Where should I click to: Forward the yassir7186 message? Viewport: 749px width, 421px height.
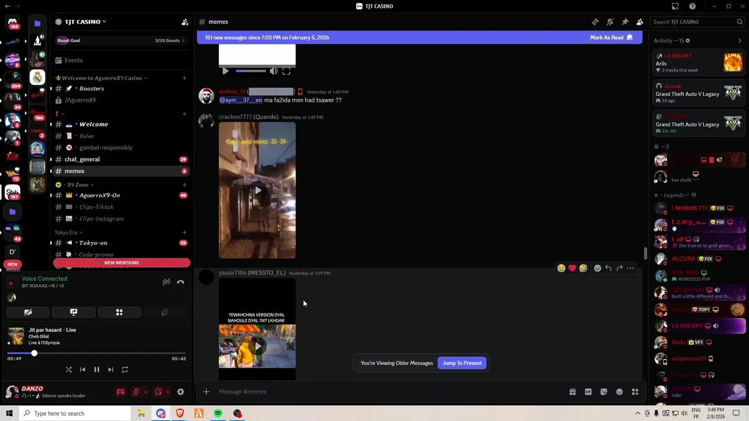(x=620, y=268)
